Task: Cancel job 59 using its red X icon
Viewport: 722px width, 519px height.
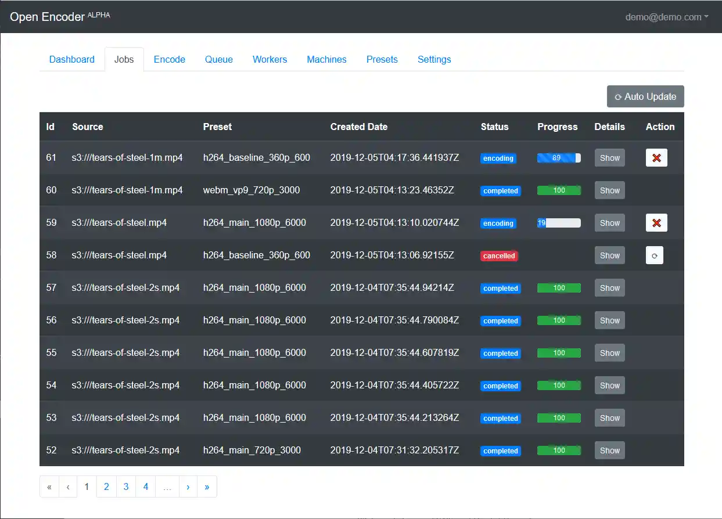Action: pos(656,222)
